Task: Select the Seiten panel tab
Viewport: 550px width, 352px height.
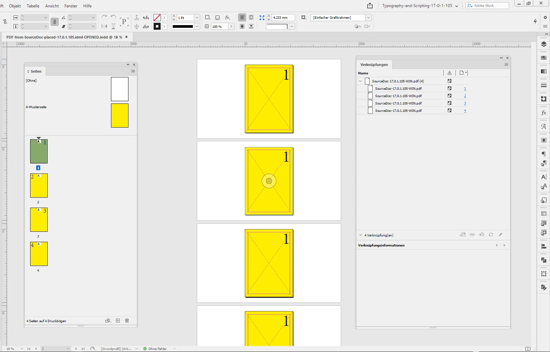Action: coord(35,71)
